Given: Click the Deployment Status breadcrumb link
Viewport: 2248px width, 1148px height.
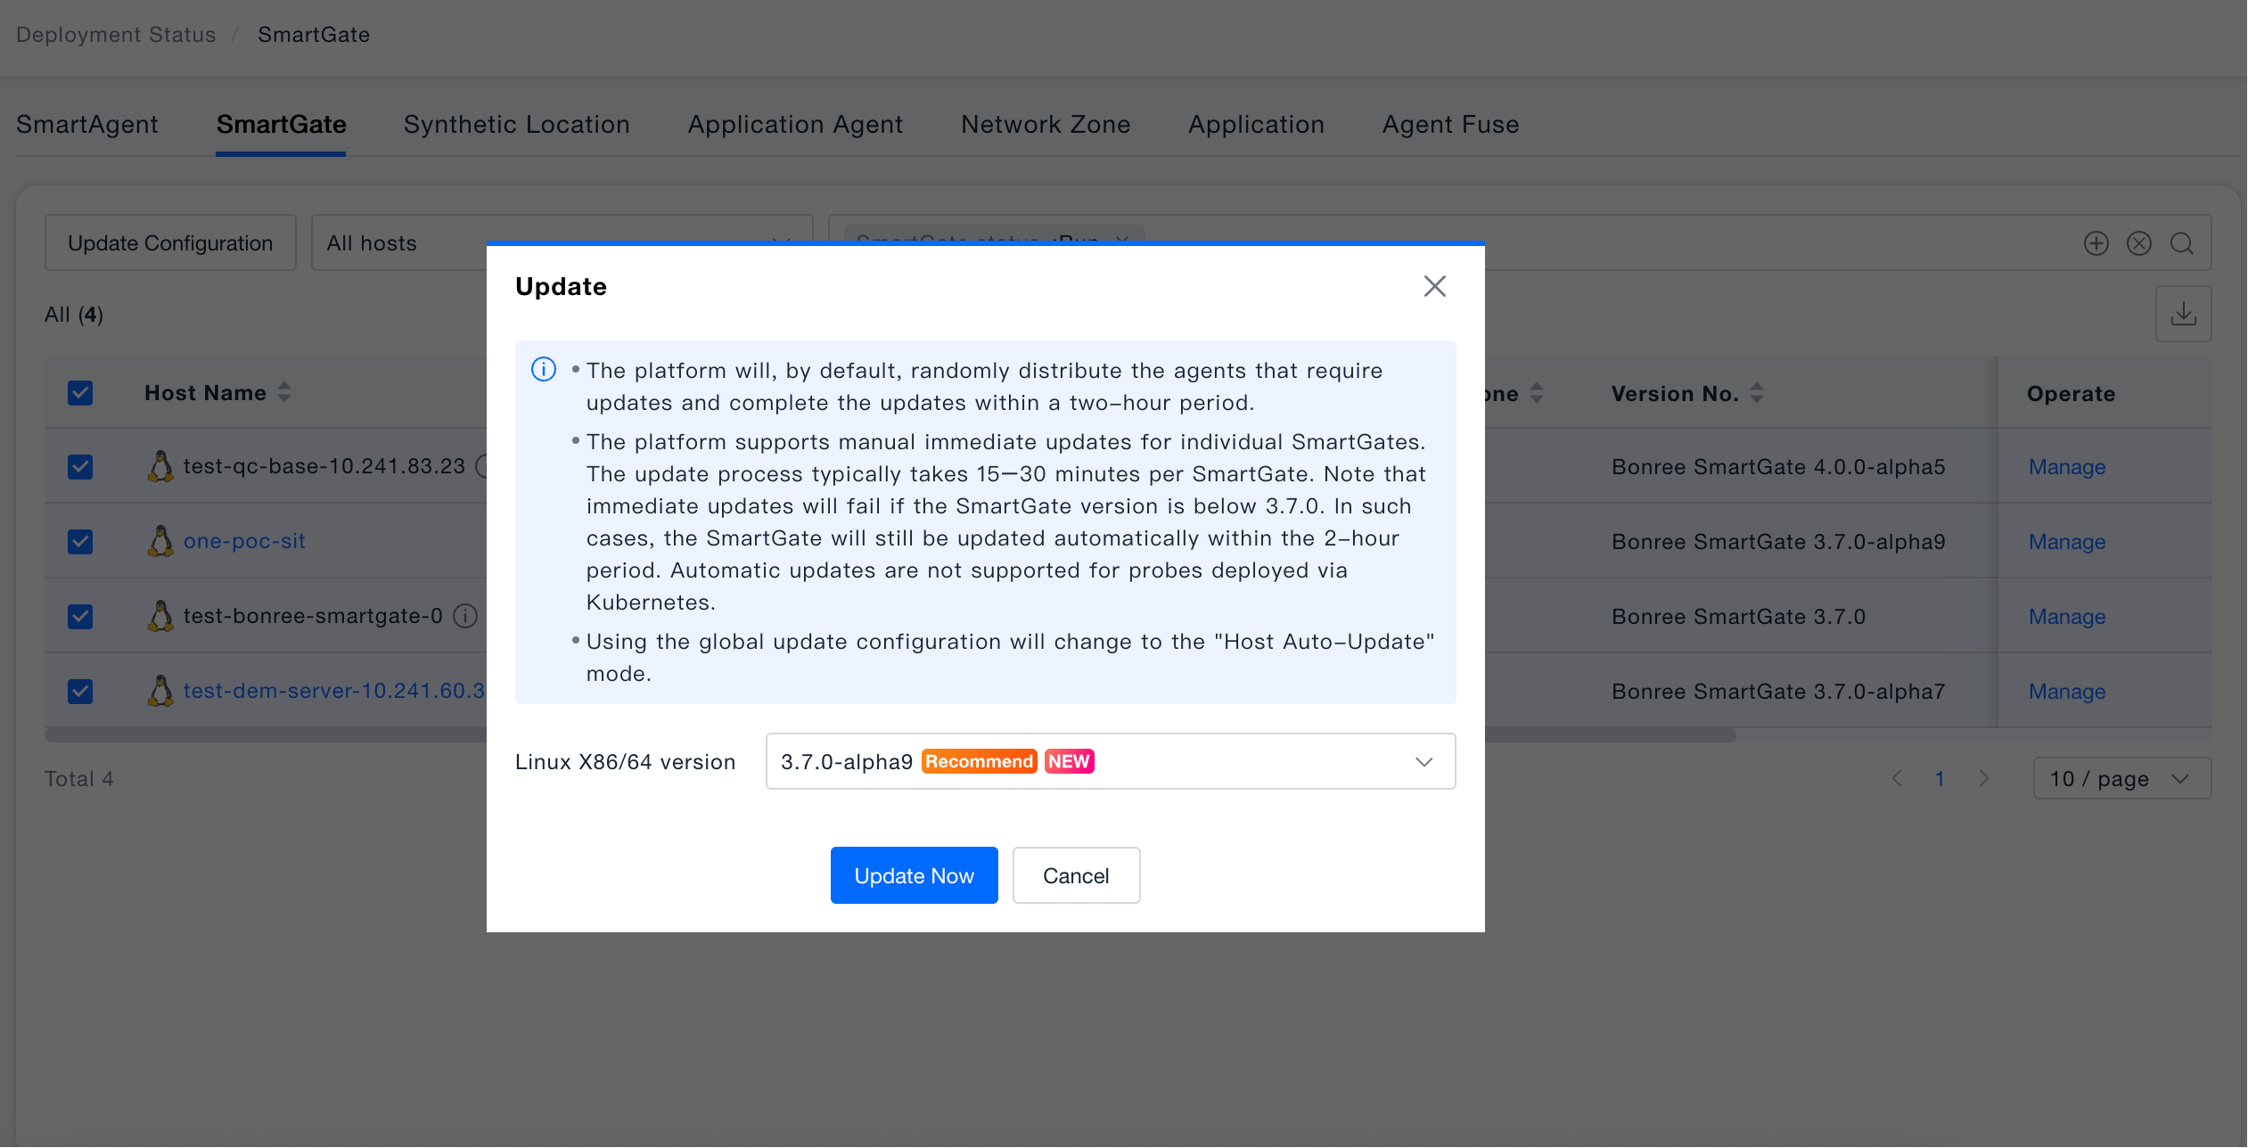Looking at the screenshot, I should click(x=116, y=35).
